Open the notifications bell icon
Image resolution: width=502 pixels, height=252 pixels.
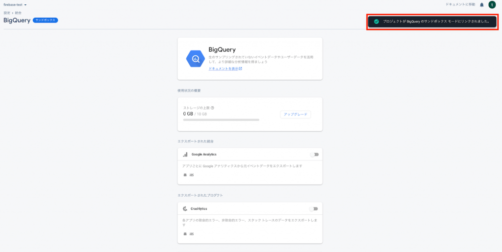point(481,5)
